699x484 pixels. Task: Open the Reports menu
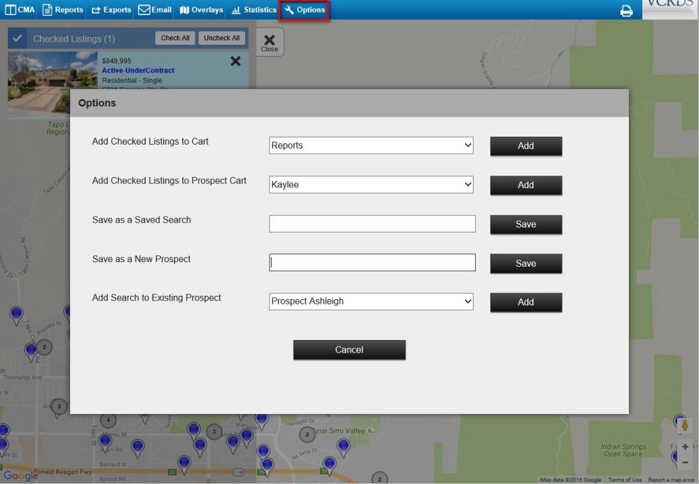point(62,9)
